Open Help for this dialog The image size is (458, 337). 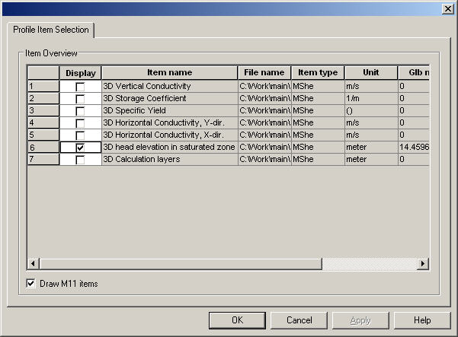422,320
